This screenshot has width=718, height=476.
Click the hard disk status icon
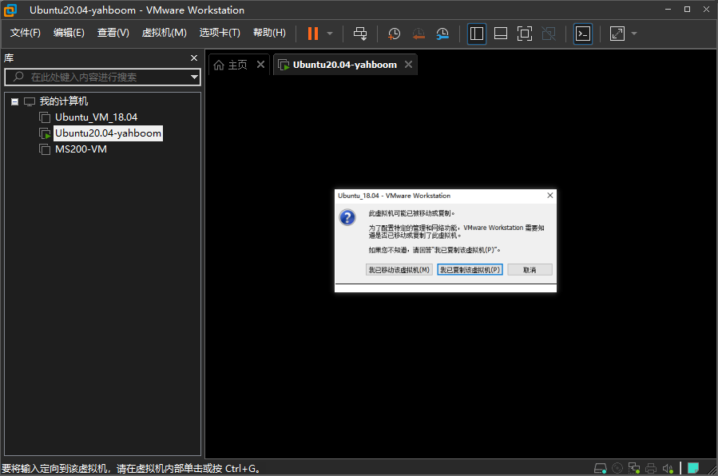click(601, 468)
